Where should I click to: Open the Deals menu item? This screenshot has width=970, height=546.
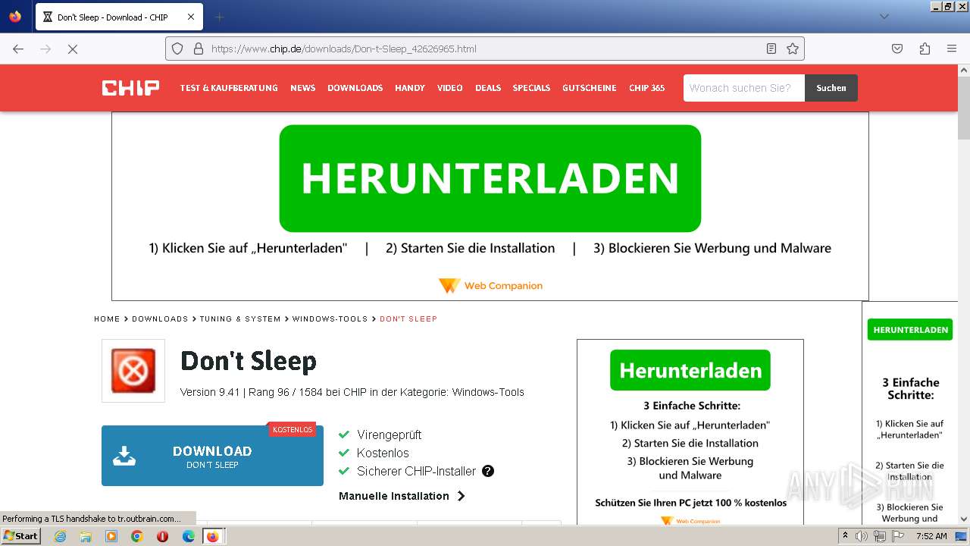(488, 88)
